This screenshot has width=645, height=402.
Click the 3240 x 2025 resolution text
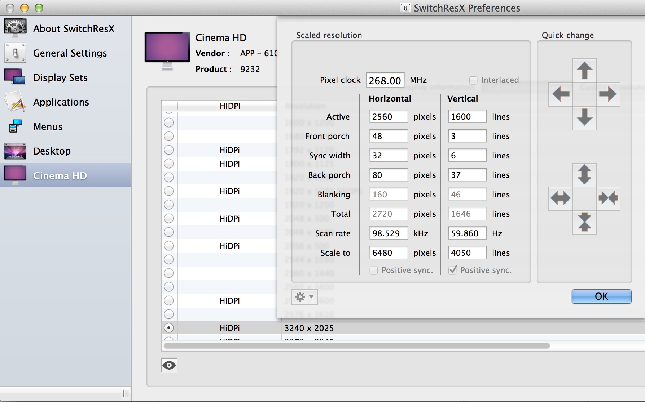(309, 328)
